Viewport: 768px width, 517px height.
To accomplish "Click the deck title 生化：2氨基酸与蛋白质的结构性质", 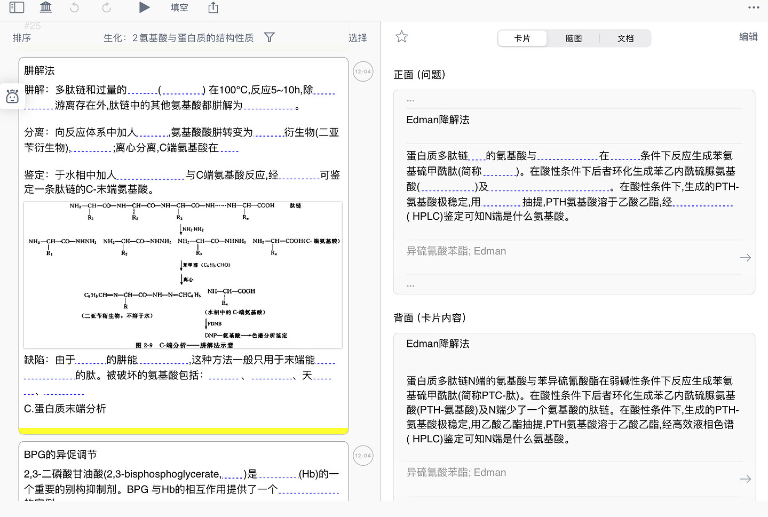I will tap(179, 38).
